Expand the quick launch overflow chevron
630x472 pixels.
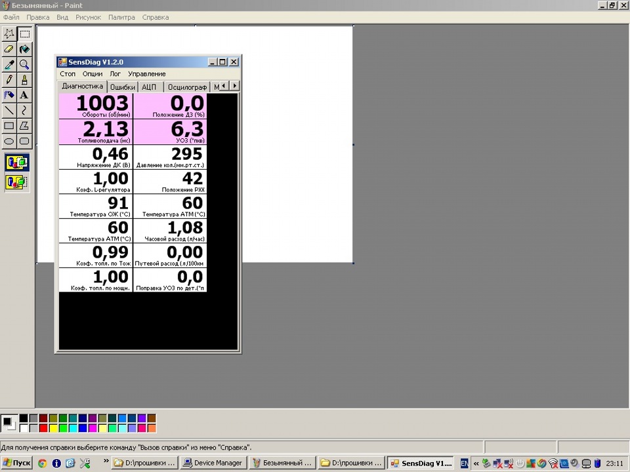(106, 461)
